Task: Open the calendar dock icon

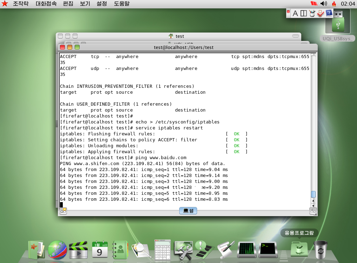Action: [x=99, y=249]
